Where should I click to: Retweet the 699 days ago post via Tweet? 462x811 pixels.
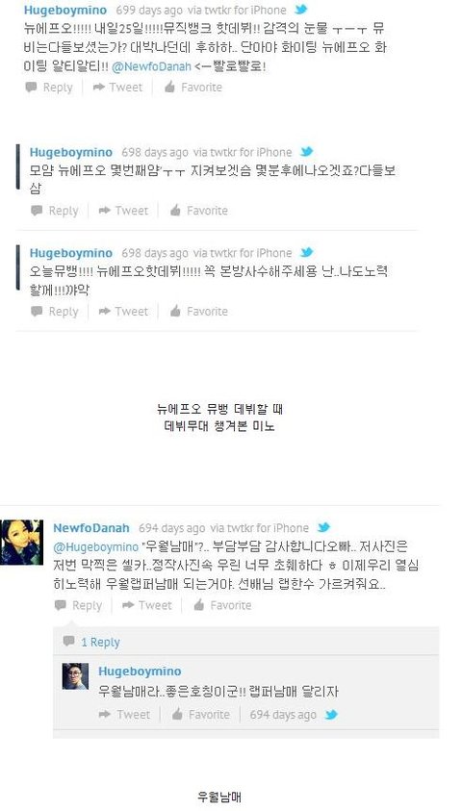(117, 88)
